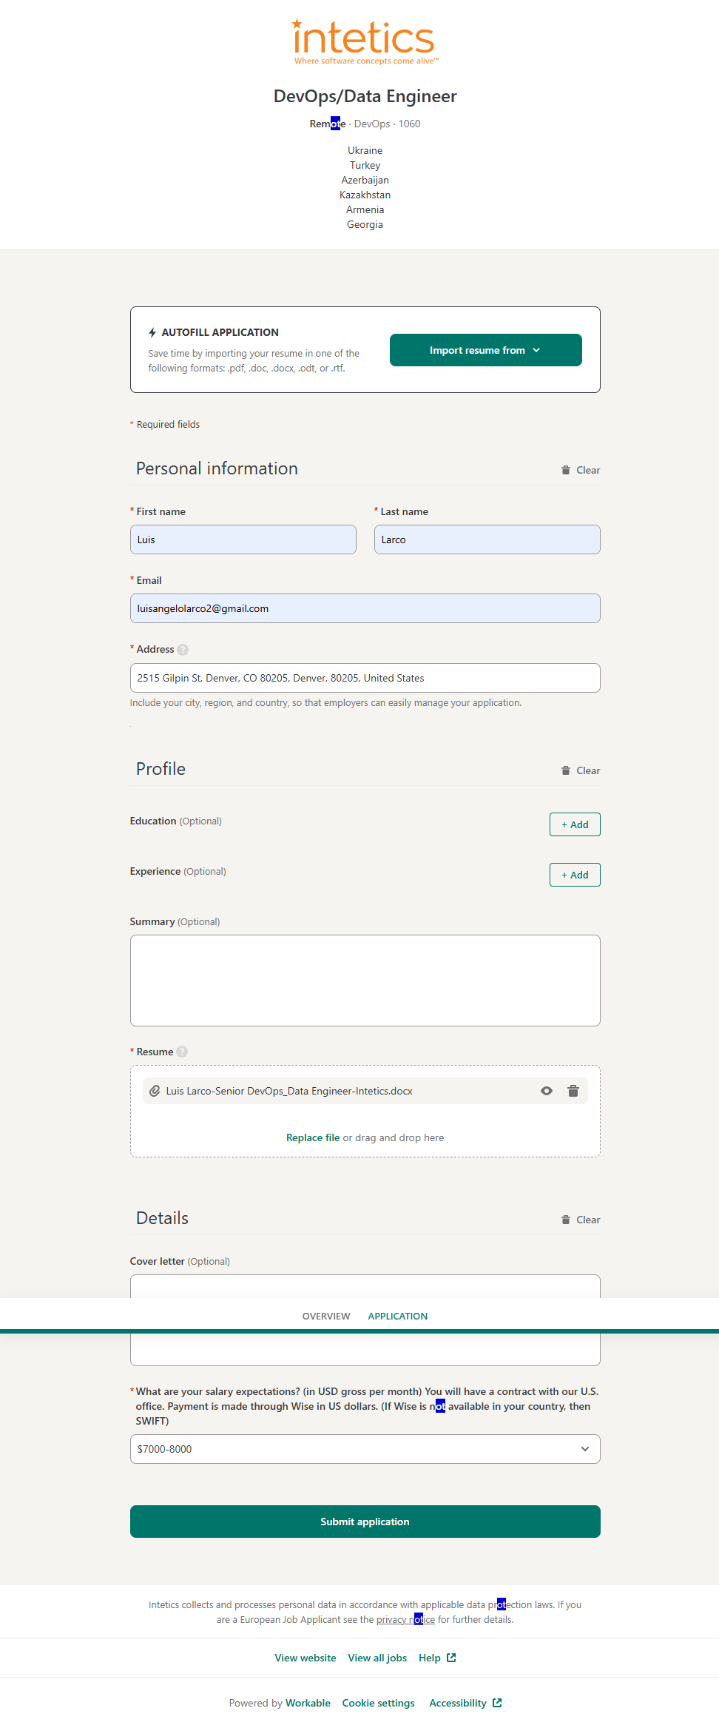
Task: Add an Education entry
Action: click(x=575, y=824)
